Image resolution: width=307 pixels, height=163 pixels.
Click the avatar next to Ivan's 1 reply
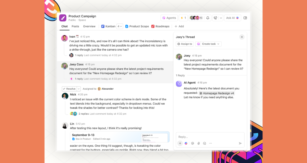(72, 55)
